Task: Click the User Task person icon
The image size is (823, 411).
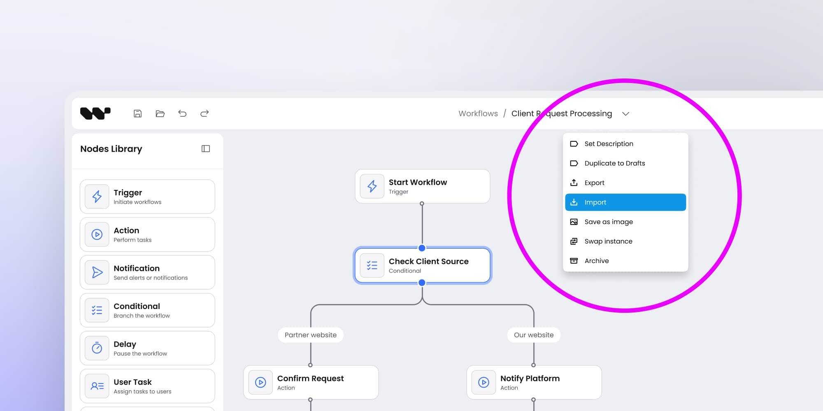Action: [x=97, y=386]
